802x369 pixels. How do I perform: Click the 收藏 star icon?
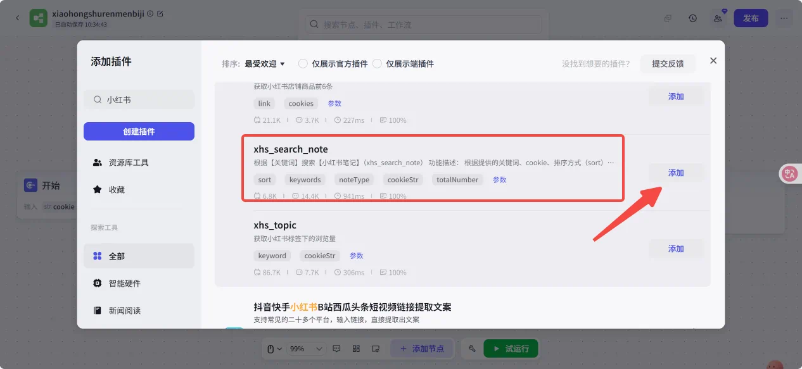coord(98,190)
